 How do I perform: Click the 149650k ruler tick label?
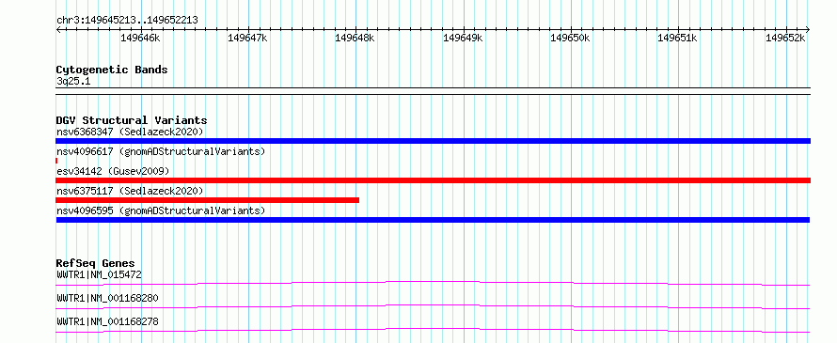tap(570, 38)
